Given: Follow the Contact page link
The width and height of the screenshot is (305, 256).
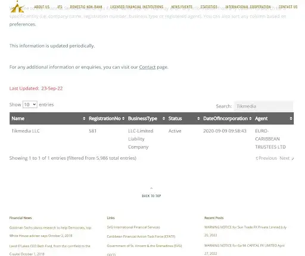Looking at the screenshot, I should coord(147,67).
